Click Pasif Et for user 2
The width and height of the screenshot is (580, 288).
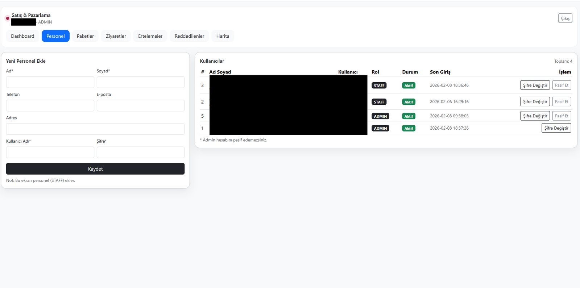(562, 102)
